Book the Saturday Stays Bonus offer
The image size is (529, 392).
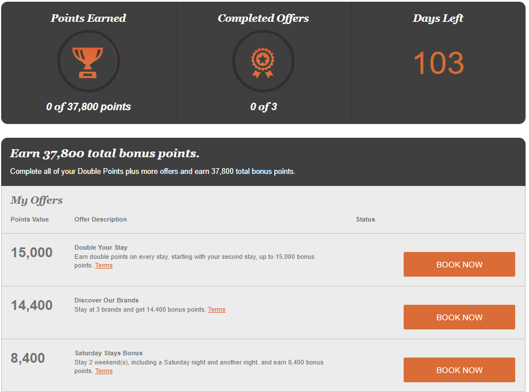coord(459,370)
